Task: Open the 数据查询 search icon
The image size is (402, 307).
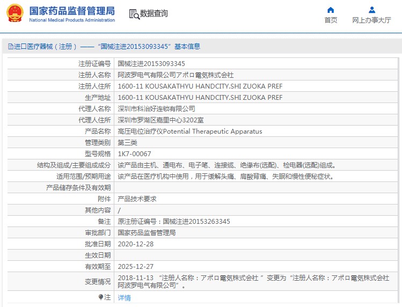Action: [134, 14]
